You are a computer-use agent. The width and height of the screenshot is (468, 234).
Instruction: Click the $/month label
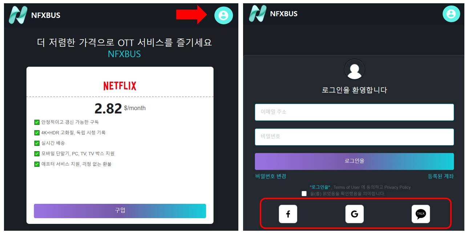click(x=135, y=108)
